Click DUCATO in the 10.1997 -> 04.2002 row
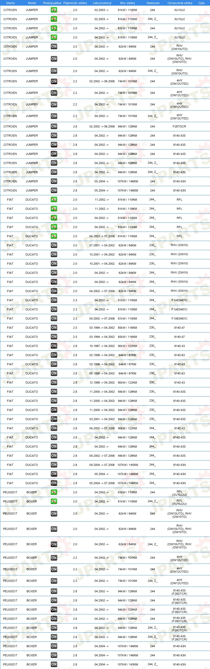The image size is (210, 669). (32, 346)
